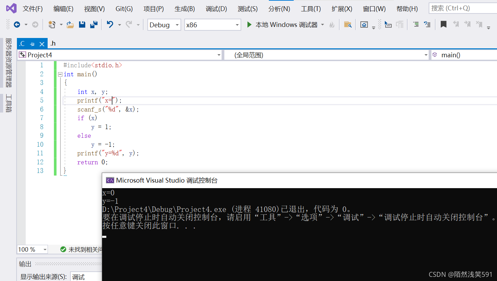Pin the .C editor tab

[32, 44]
